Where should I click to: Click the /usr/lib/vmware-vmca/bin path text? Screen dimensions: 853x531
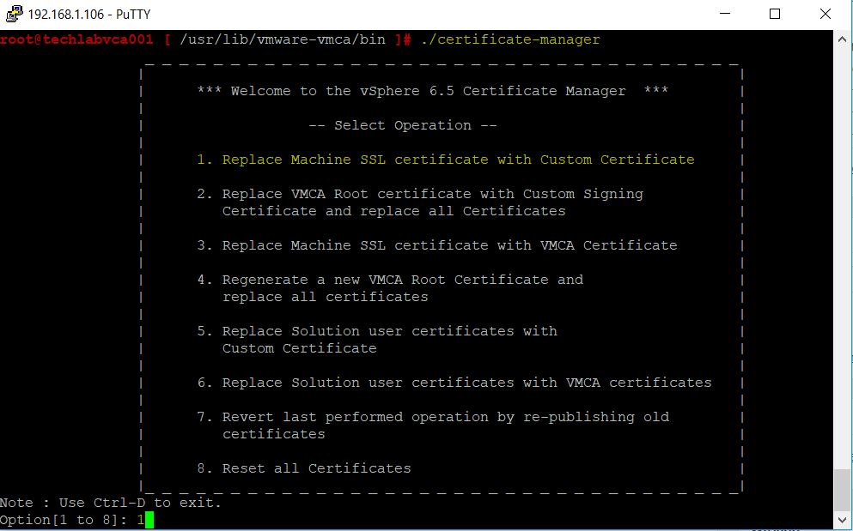coord(283,39)
